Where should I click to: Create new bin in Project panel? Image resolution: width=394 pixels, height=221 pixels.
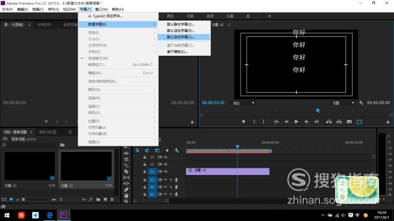click(x=98, y=200)
